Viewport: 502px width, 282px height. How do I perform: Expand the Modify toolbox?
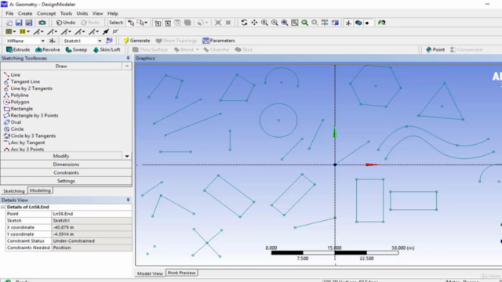pos(61,156)
